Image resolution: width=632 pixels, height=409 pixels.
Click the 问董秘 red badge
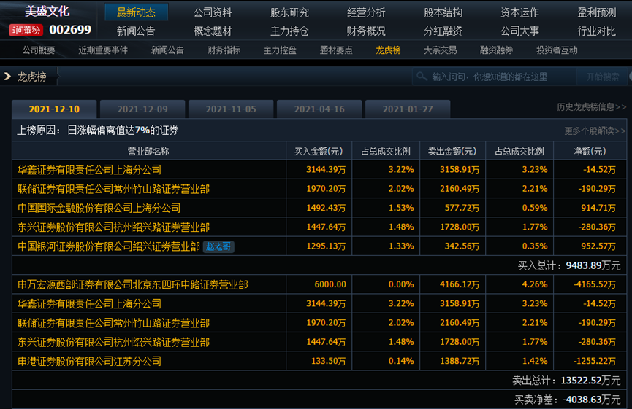pyautogui.click(x=26, y=30)
